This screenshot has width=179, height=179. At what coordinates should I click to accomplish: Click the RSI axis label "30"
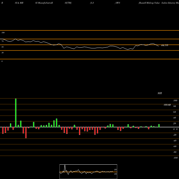(3, 53)
